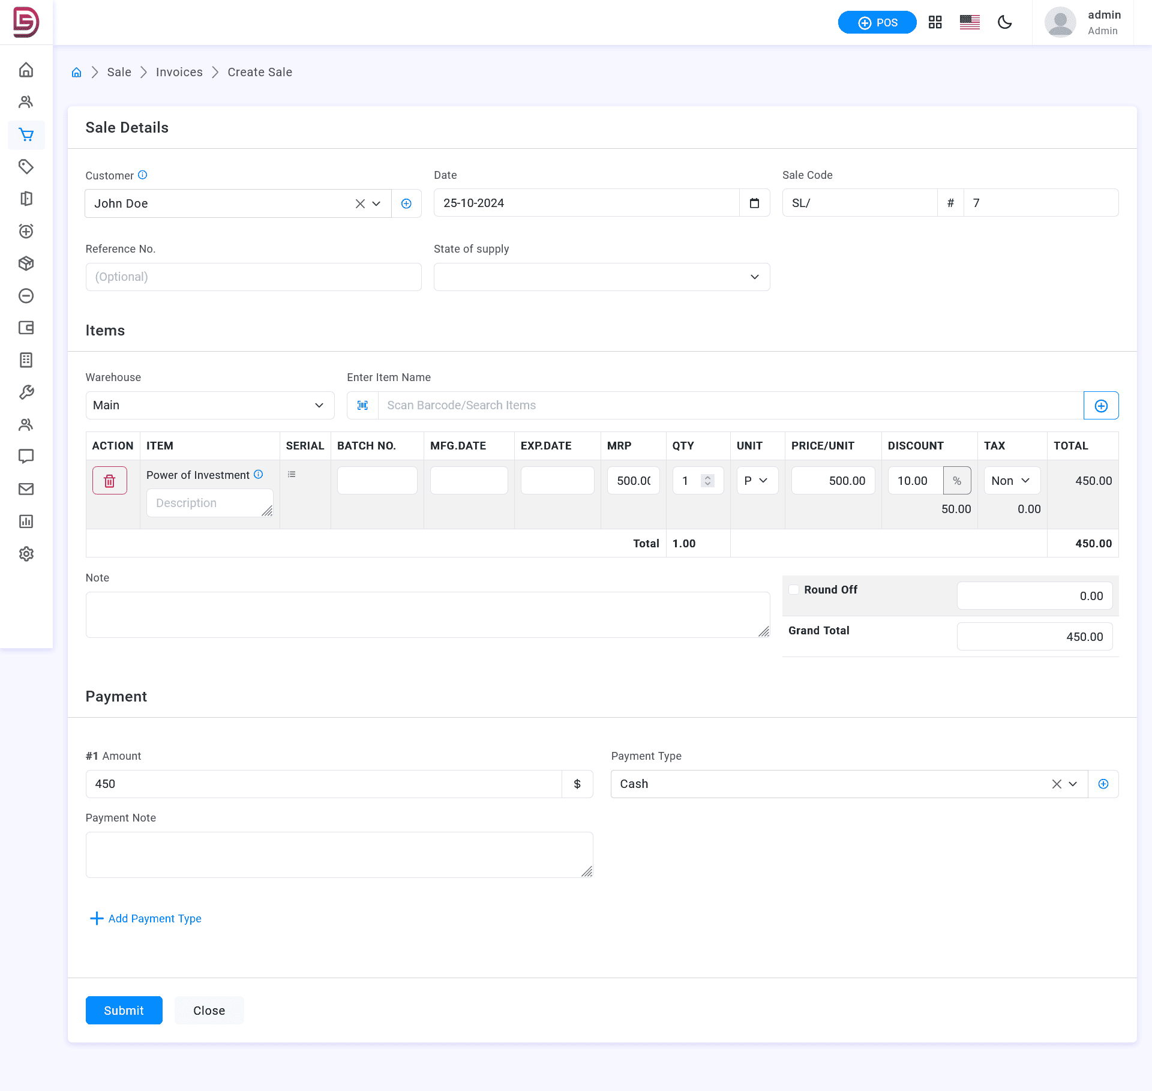Open the language flag selector

[969, 23]
